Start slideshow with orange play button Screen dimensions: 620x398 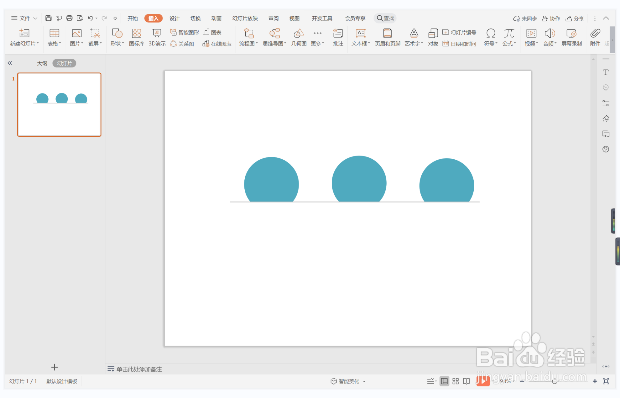(x=482, y=381)
